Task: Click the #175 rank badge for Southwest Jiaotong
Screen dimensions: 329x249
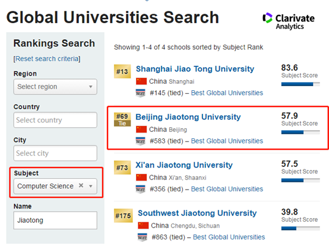Action: (x=124, y=216)
